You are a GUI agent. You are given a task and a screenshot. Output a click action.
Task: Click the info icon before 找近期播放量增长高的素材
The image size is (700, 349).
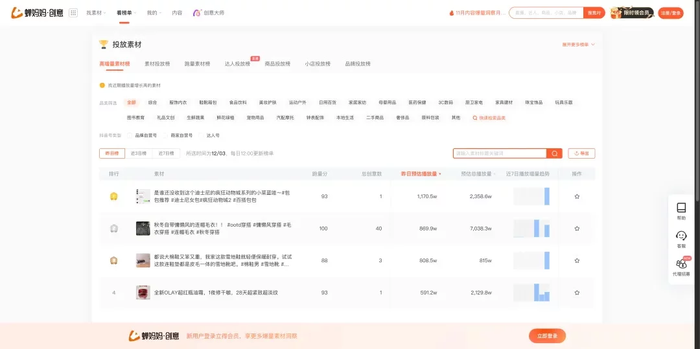pos(102,85)
